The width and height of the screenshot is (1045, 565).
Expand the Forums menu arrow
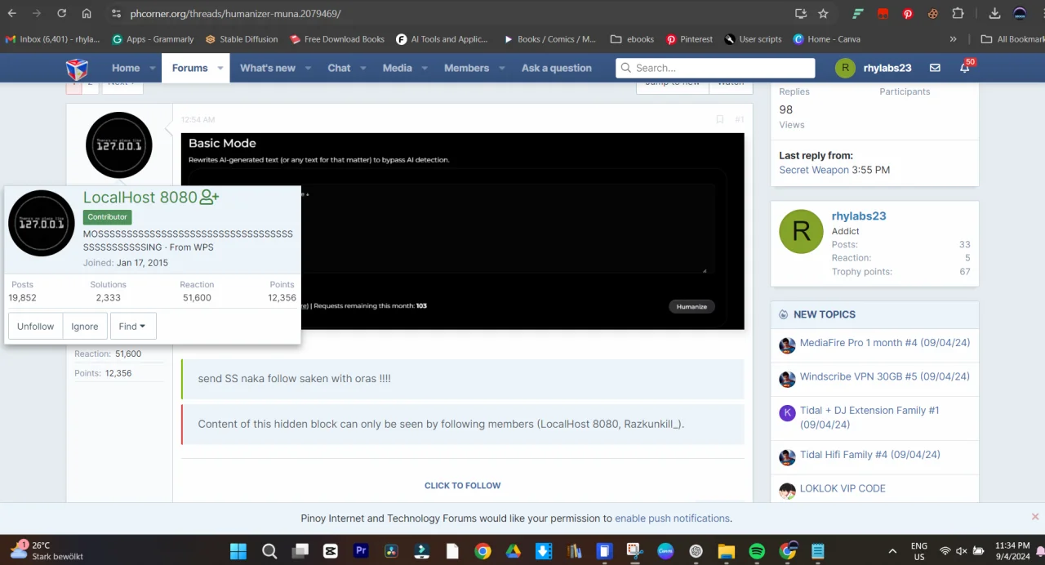220,69
